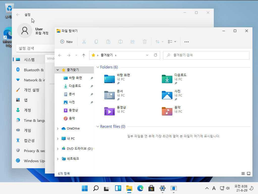Select 계정 in Settings sidebar
The height and width of the screenshot is (194, 258).
pos(29,110)
